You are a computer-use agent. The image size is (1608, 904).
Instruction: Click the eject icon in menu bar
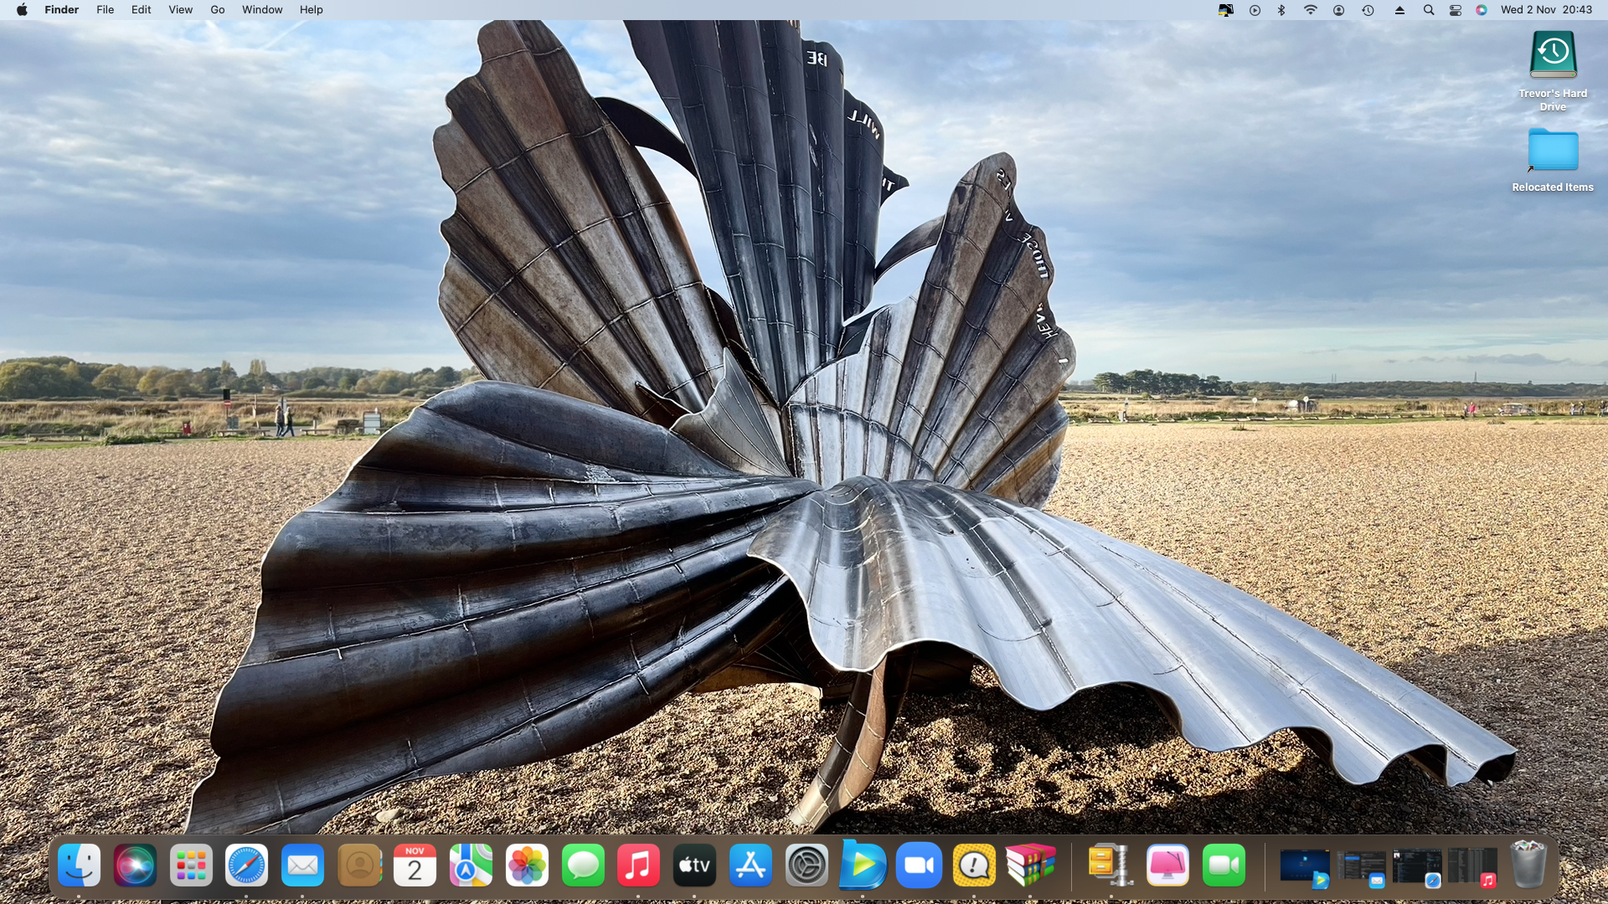click(x=1399, y=10)
